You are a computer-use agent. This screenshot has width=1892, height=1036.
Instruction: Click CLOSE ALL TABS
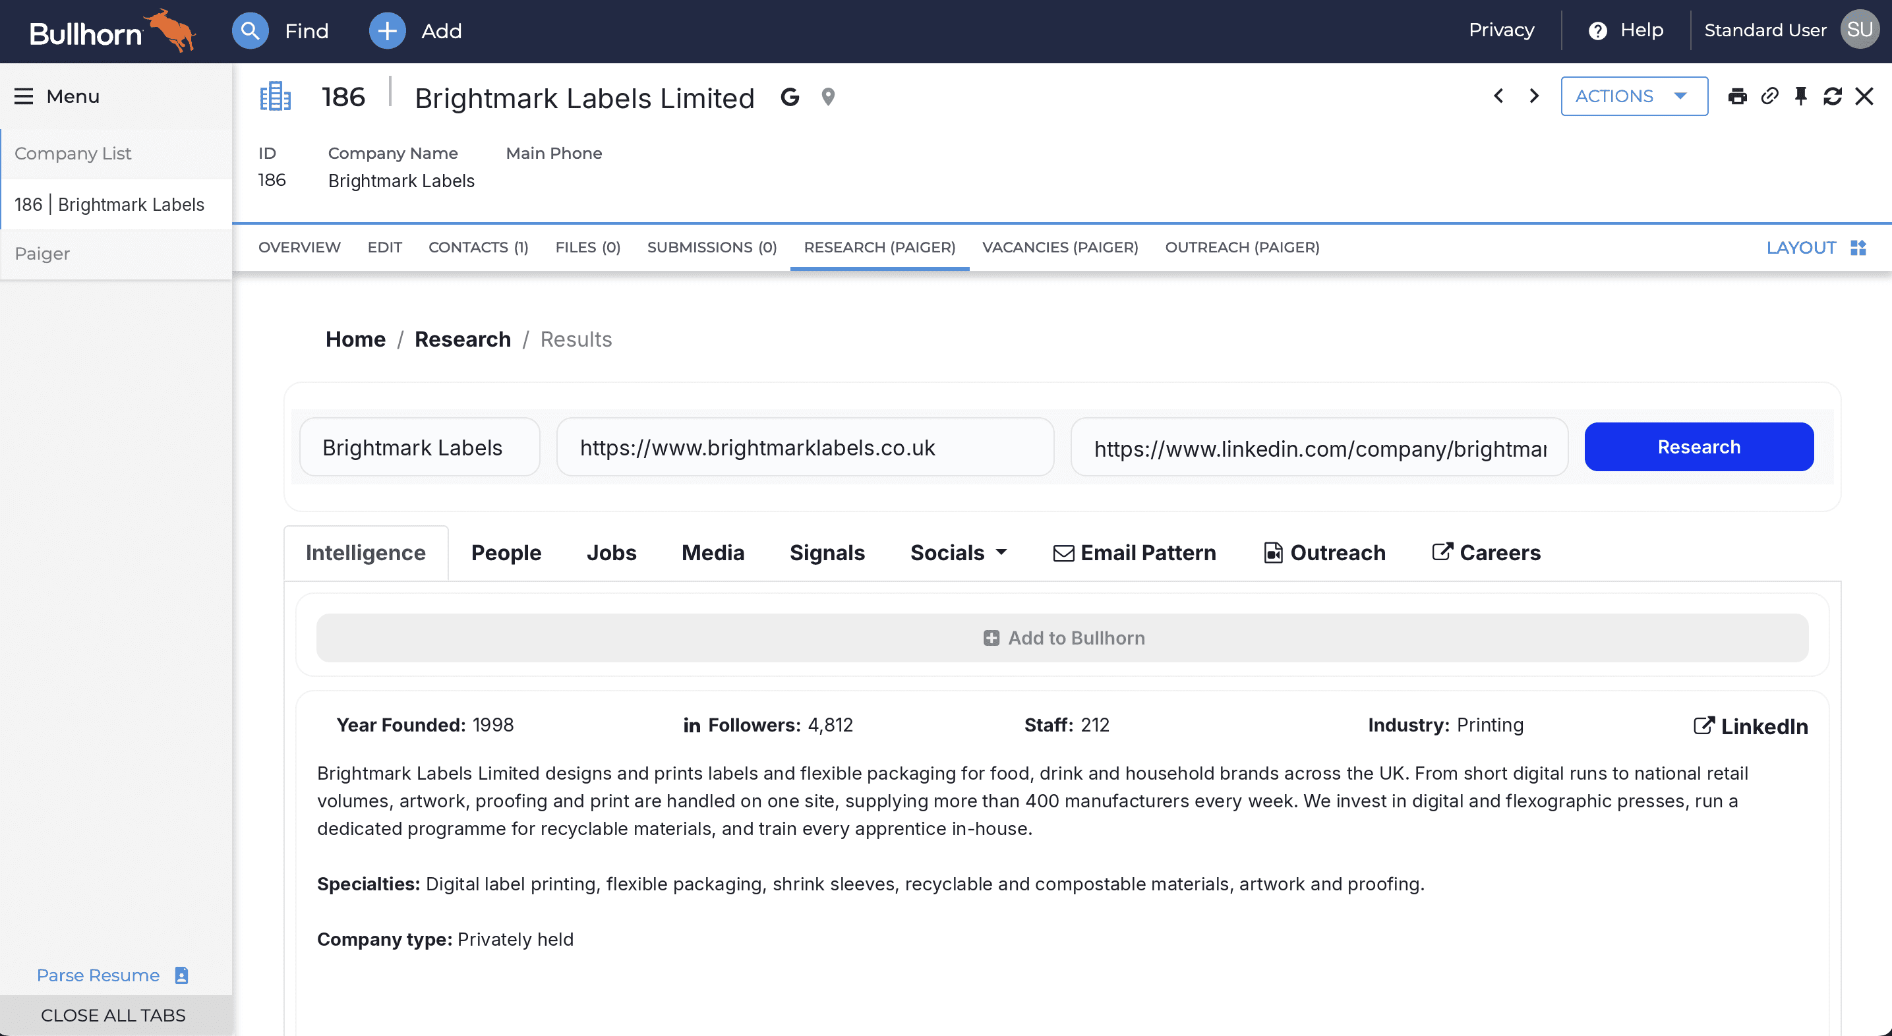pos(113,1016)
